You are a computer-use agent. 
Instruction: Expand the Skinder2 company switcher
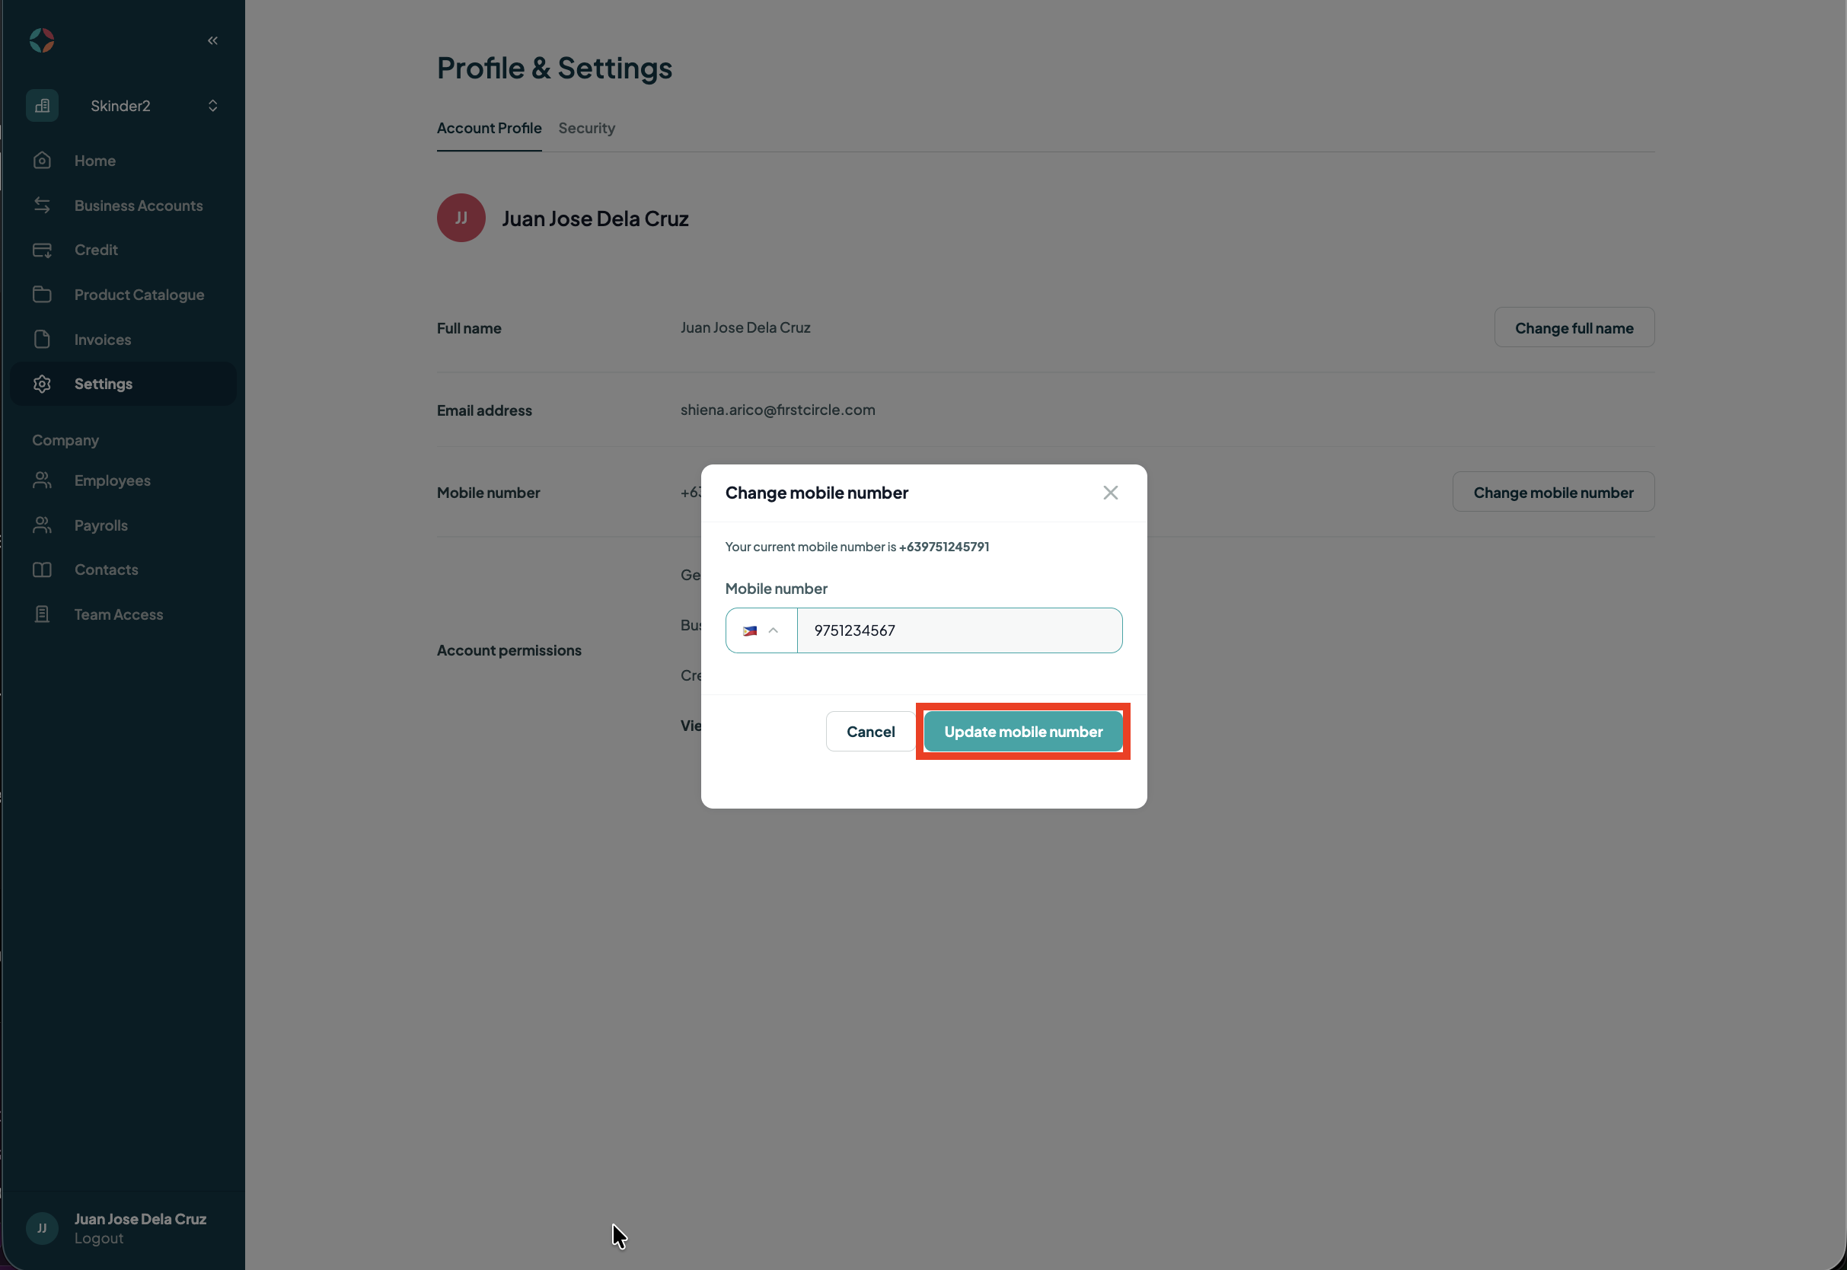(123, 106)
